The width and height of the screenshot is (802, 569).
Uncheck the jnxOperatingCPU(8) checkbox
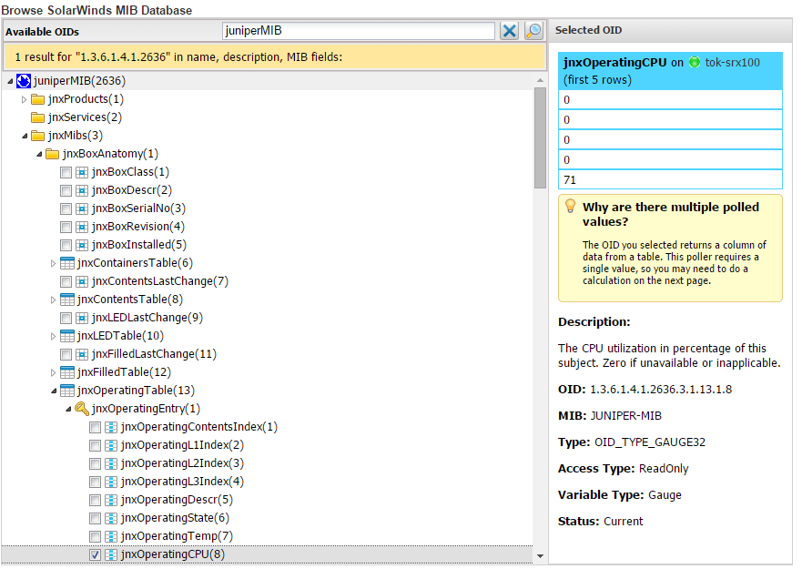(95, 554)
